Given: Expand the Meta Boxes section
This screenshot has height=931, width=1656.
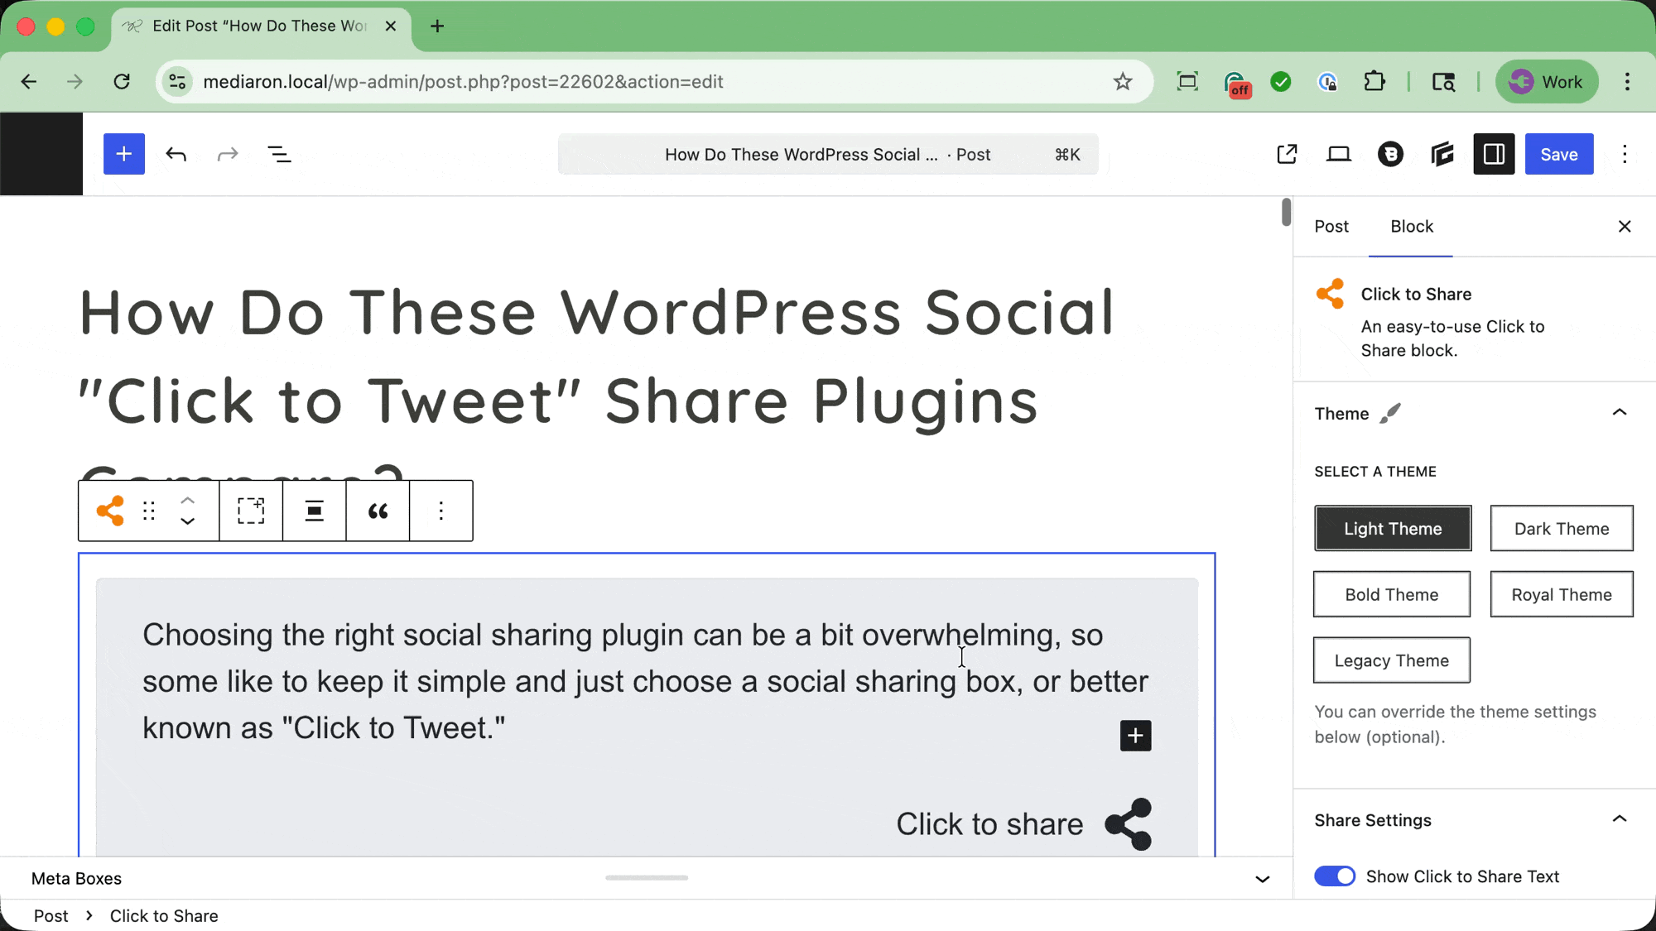Looking at the screenshot, I should [x=1262, y=879].
